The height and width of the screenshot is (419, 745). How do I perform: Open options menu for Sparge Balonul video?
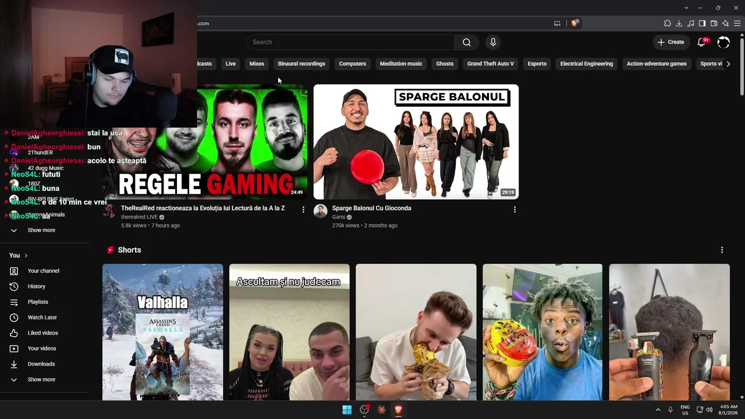point(515,209)
